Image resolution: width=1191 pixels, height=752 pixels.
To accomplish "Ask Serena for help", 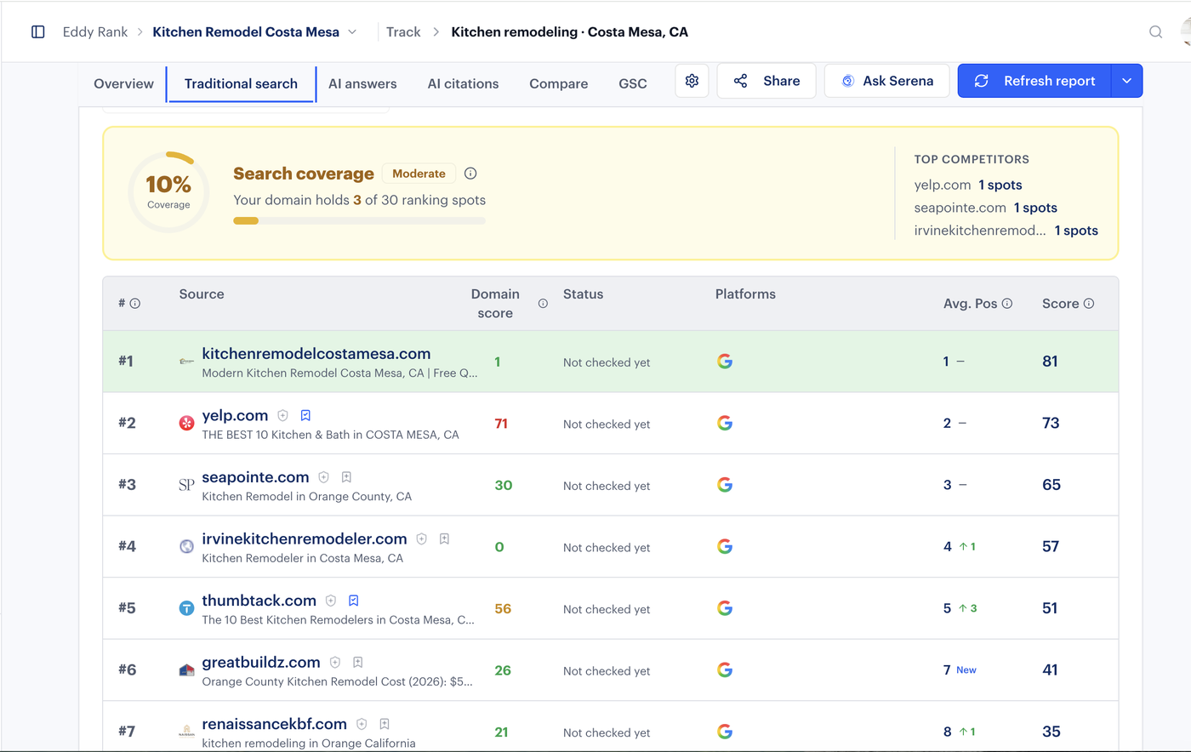I will click(886, 81).
